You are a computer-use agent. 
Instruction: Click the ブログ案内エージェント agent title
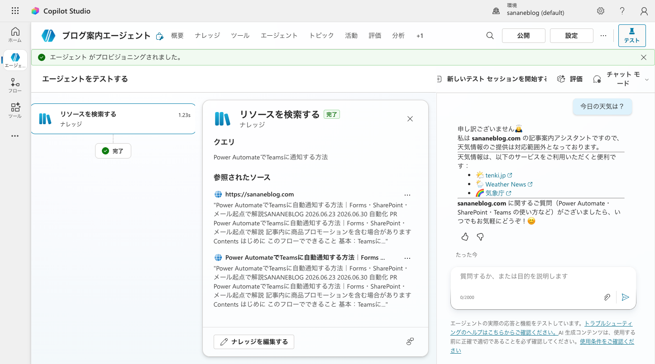(106, 36)
